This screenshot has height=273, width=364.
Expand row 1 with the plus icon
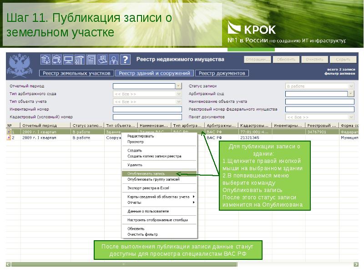(9, 131)
